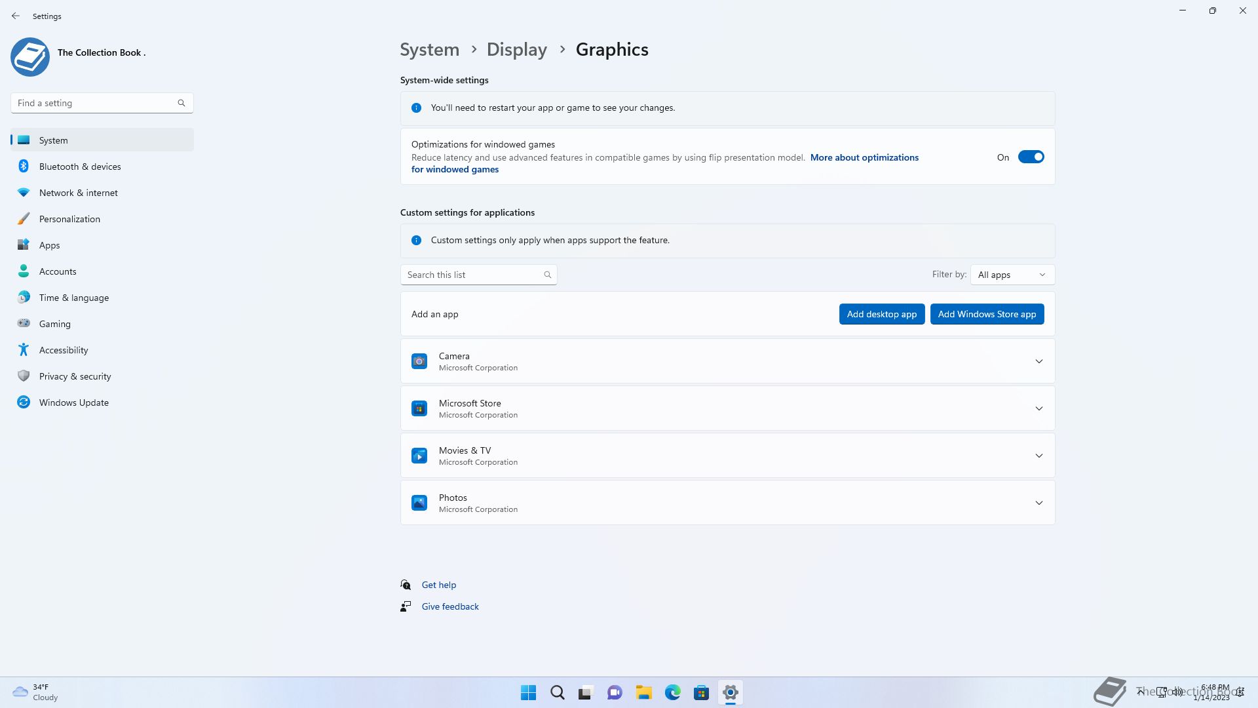The image size is (1258, 708).
Task: Click the magnifier in Search this list
Action: tap(548, 275)
